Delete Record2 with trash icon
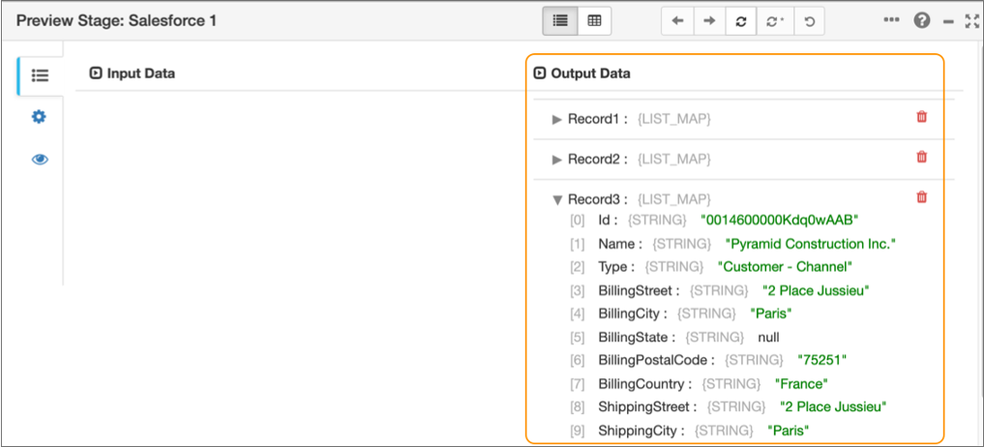 [921, 157]
